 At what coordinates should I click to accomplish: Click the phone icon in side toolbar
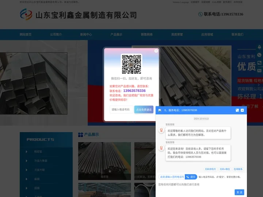click(x=259, y=55)
